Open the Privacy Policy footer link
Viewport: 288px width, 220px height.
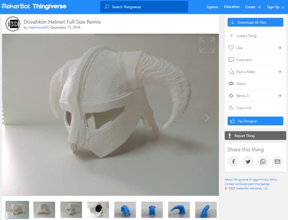pos(268,180)
